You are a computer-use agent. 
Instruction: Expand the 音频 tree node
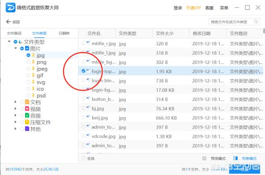[x=15, y=115]
